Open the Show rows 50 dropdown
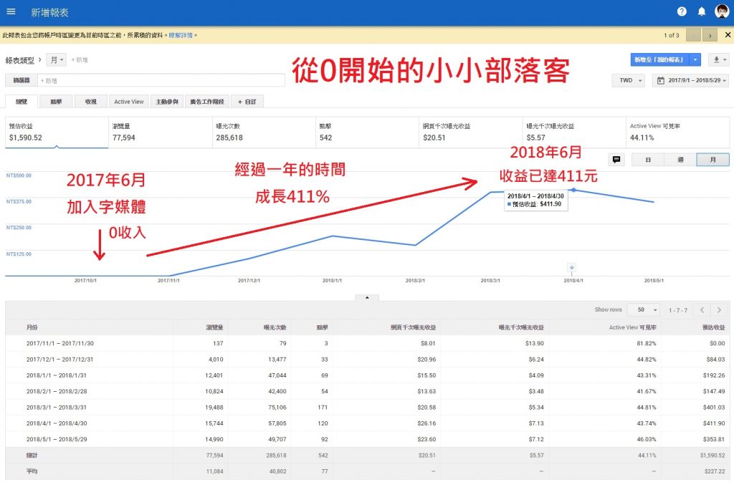 pos(643,310)
